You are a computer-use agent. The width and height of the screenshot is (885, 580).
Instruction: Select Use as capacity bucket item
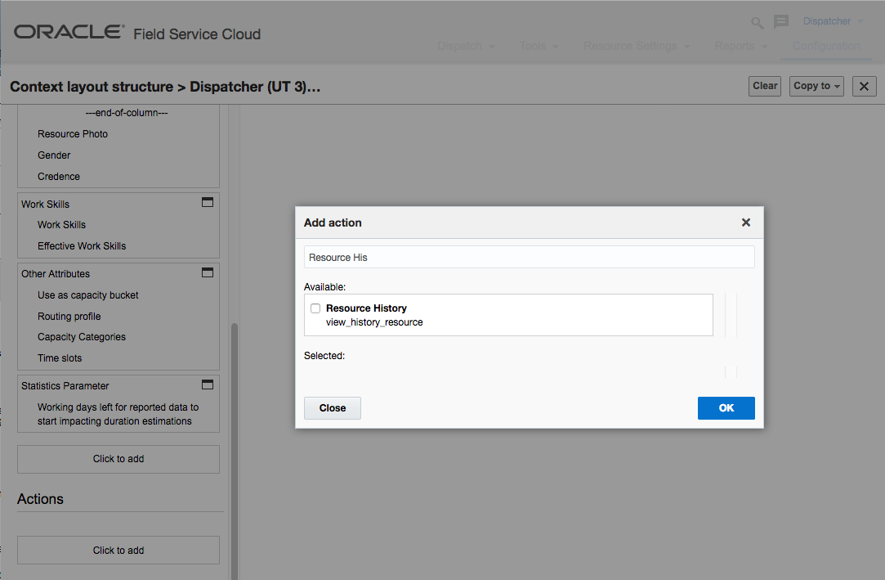click(88, 294)
